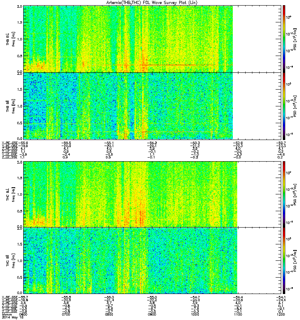The image size is (300, 320).
Task: Click the 2.0 frequency tick of THB B-perpendicular panel
Action: tap(20, 6)
